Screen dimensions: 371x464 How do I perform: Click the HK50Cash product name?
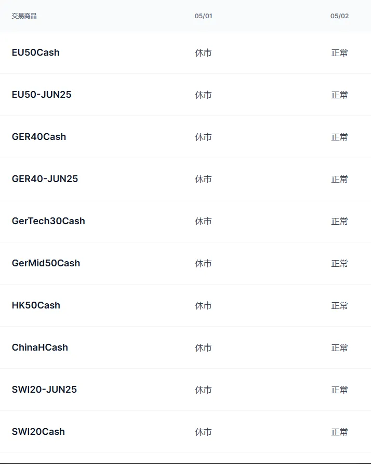click(36, 305)
